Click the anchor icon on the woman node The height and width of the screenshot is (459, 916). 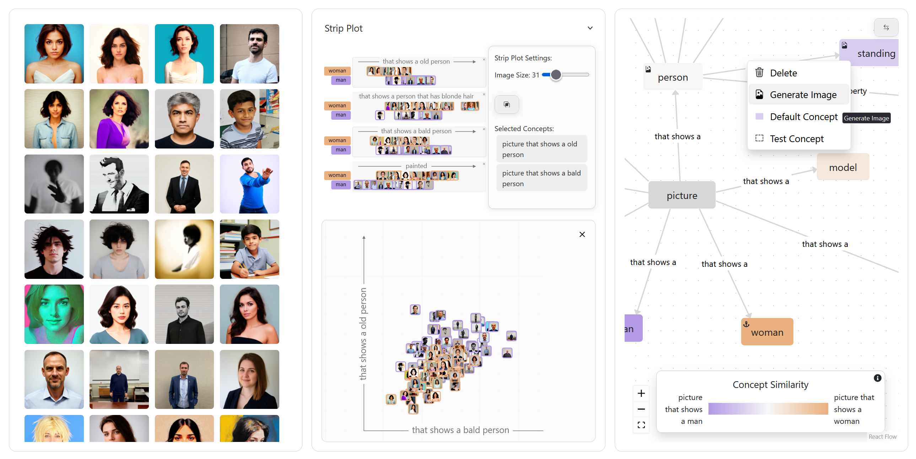(x=747, y=324)
